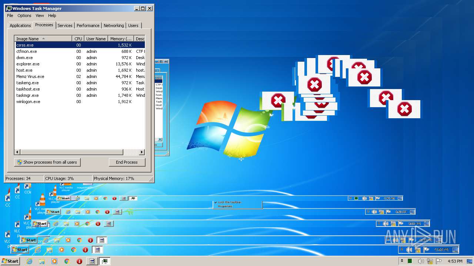Select the Processes tab
Screen dimensions: 474x266
coord(44,25)
